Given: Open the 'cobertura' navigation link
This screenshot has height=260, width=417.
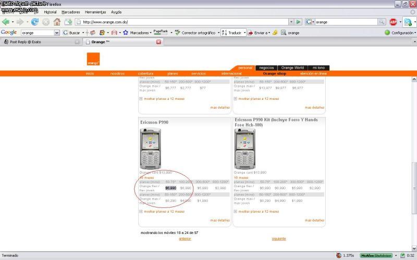Looking at the screenshot, I should tap(145, 73).
